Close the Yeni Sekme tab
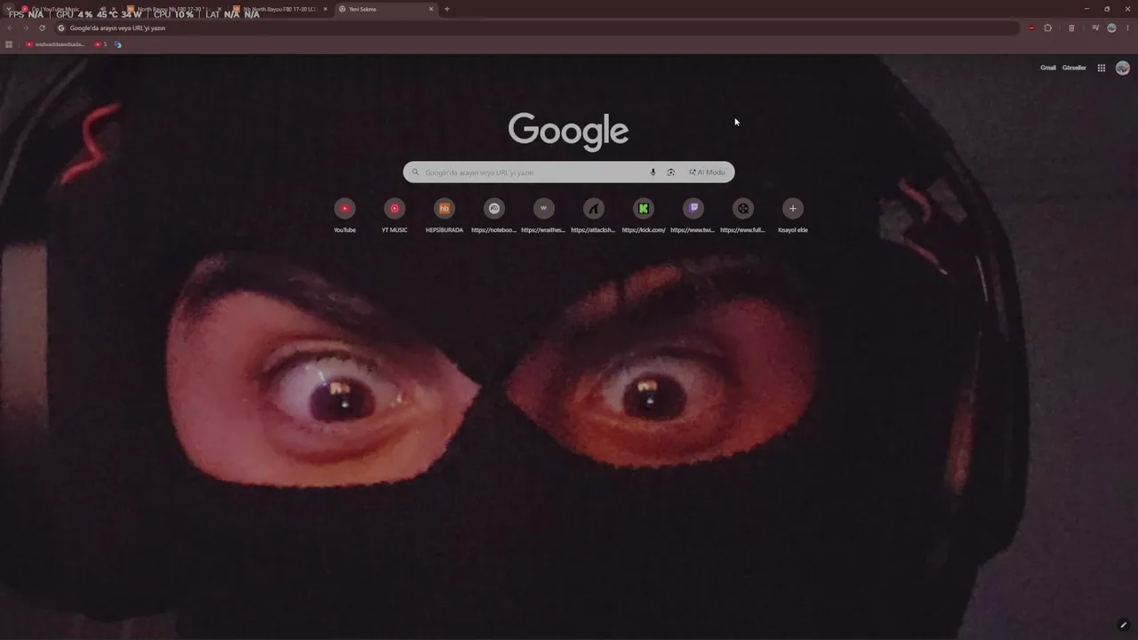Image resolution: width=1138 pixels, height=640 pixels. click(431, 9)
